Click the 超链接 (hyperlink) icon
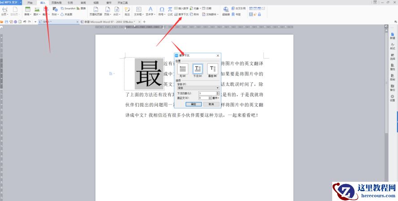 (226, 11)
